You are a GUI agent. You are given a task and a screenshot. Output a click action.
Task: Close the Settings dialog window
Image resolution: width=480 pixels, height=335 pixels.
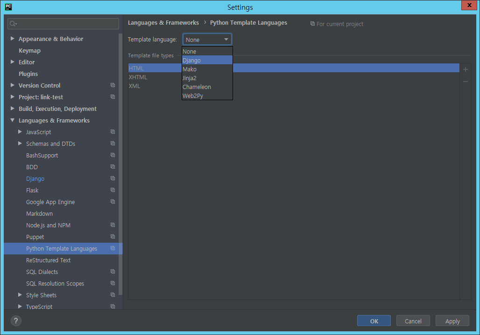[x=469, y=5]
